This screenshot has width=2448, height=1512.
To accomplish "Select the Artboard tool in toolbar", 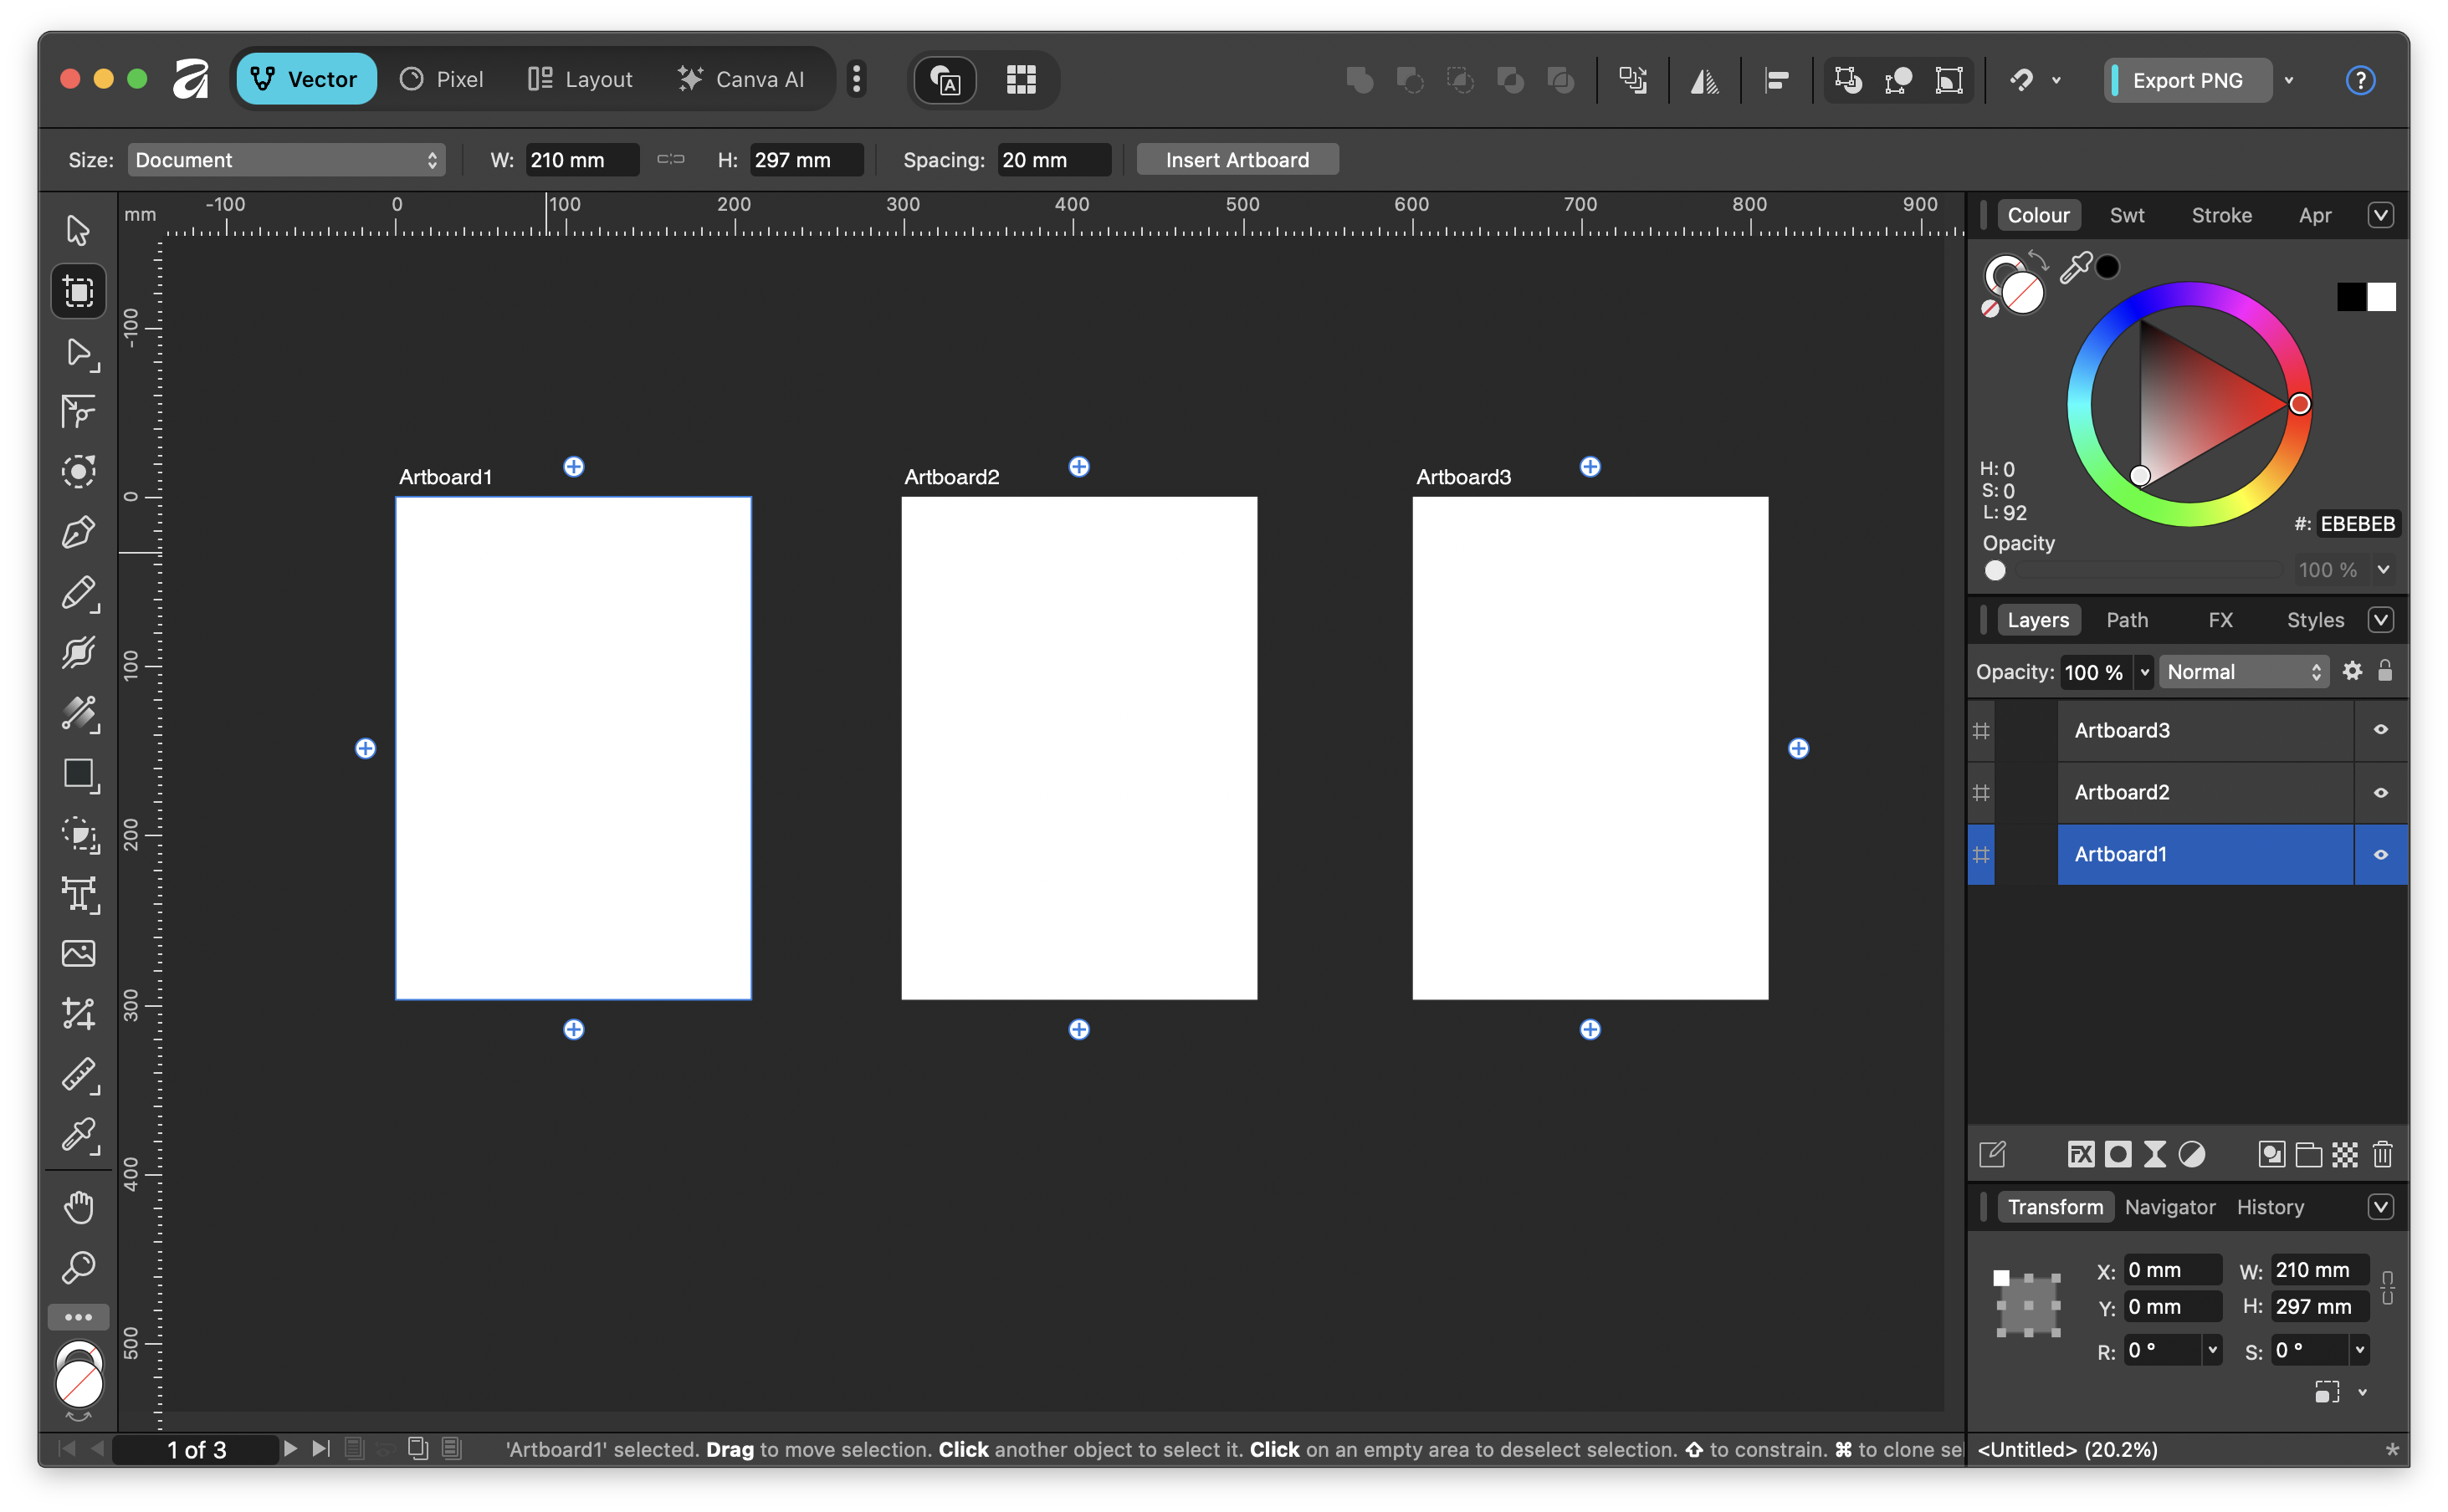I will (78, 292).
